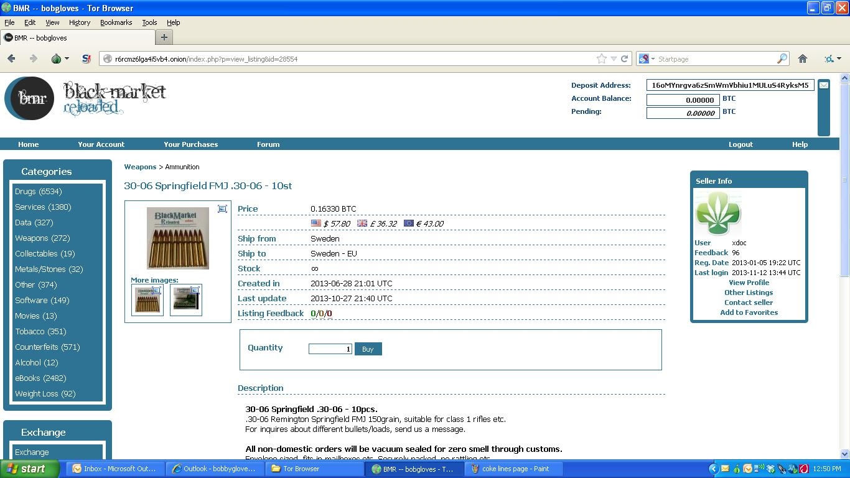Click the NoScript icon in the toolbar
850x478 pixels.
[86, 59]
